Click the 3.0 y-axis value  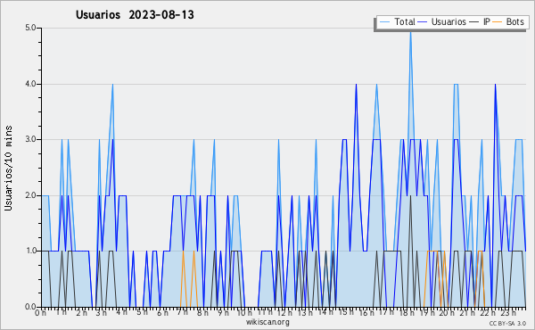[x=30, y=139]
